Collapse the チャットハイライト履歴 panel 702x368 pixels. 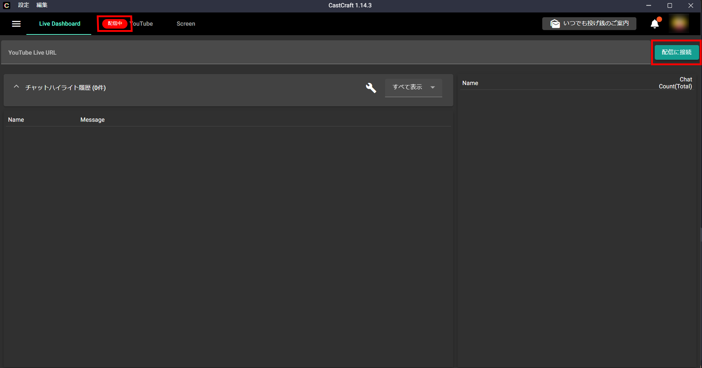tap(16, 87)
